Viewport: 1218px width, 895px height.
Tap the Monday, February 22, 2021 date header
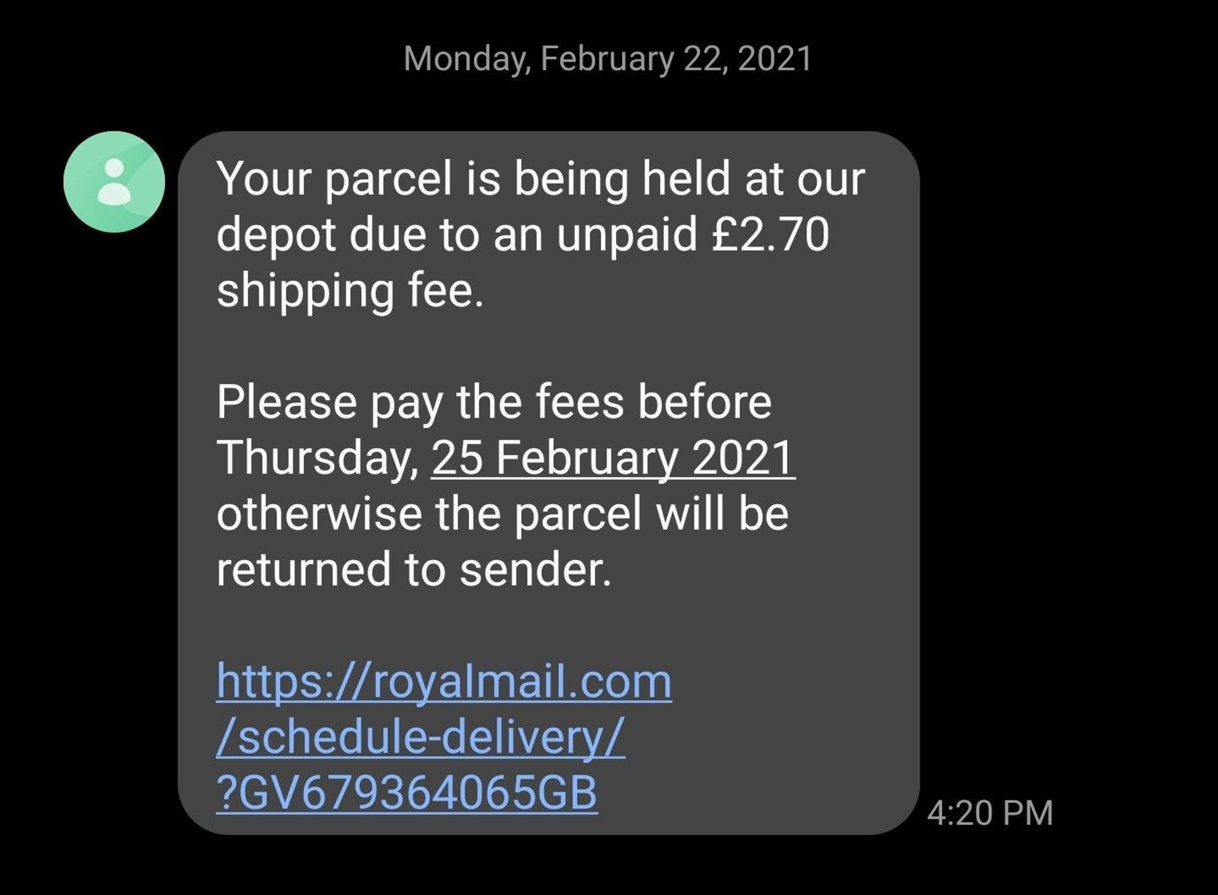coord(607,58)
